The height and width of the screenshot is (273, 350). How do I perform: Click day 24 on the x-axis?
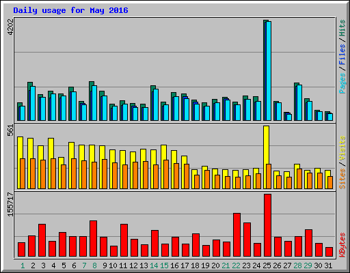[256, 265]
